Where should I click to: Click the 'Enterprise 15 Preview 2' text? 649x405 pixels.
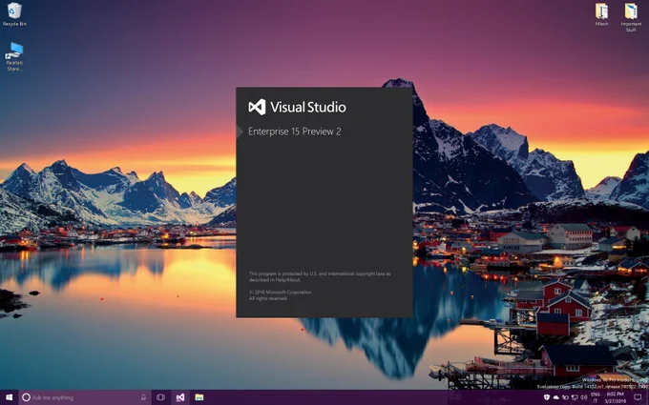coord(294,132)
